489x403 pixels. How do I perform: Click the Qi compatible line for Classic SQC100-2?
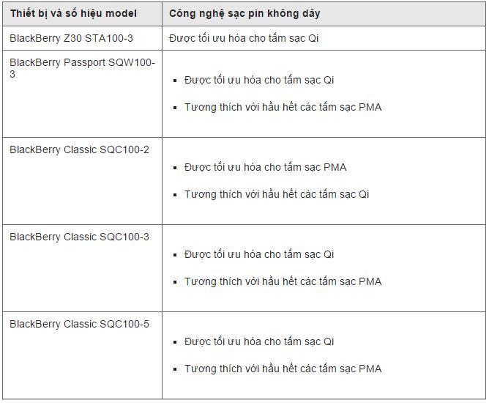(x=277, y=194)
